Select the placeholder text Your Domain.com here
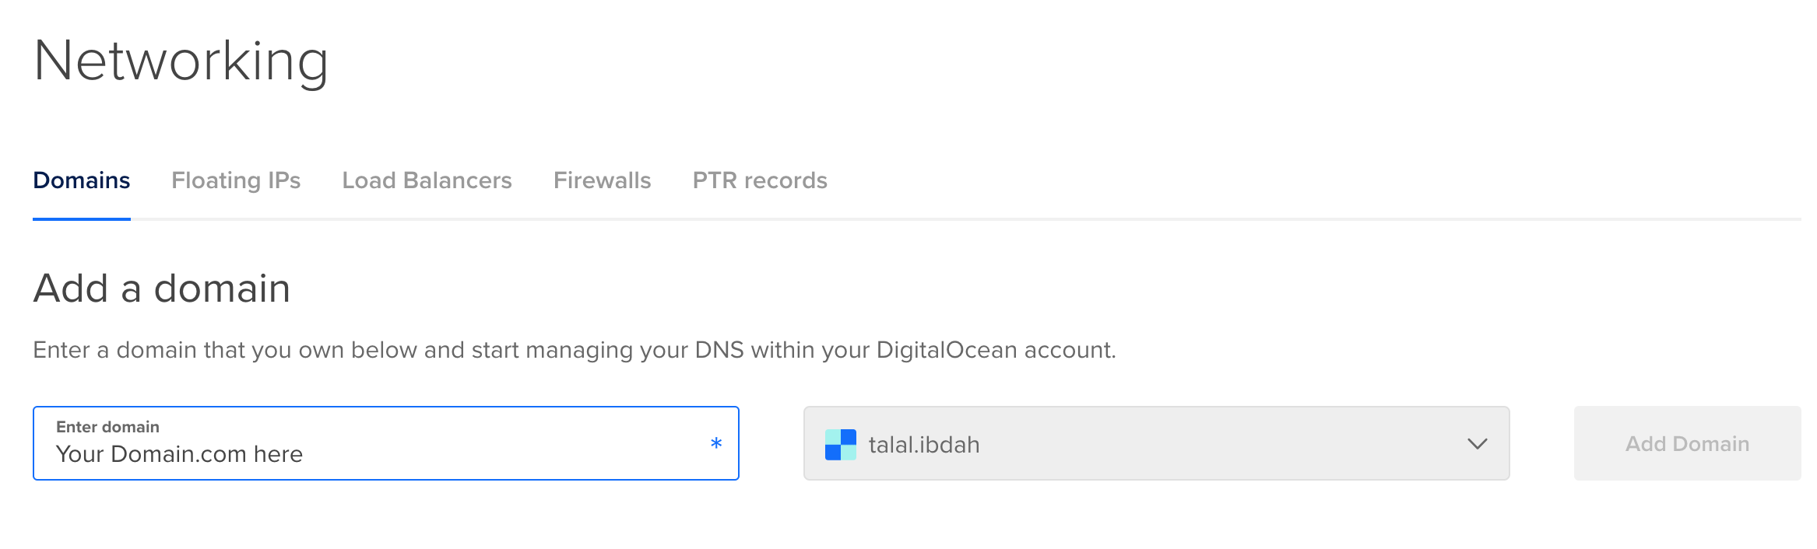 coord(178,453)
